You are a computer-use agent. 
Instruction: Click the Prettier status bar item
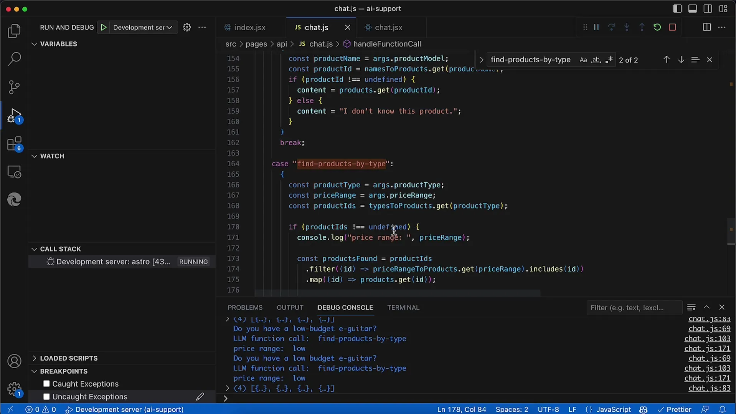tap(674, 409)
